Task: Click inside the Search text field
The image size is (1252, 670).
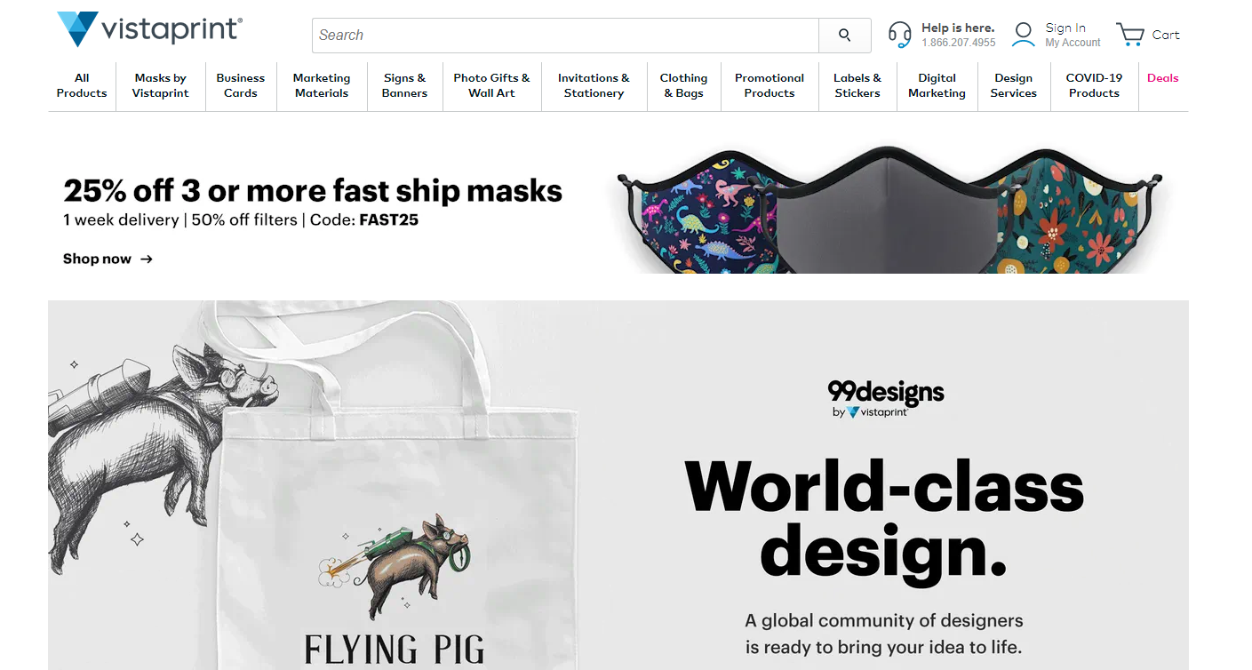Action: [x=565, y=36]
